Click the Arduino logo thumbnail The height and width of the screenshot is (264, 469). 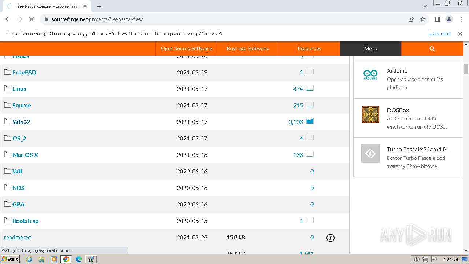coord(370,75)
